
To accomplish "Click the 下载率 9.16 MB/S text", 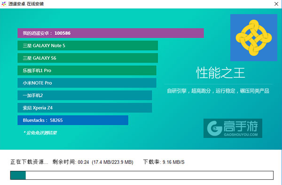I will point(164,162).
